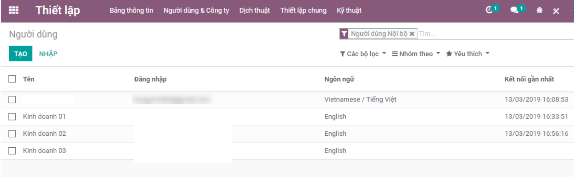The image size is (574, 177).
Task: Check the box for Kinh doanh 01
Action: pos(12,117)
